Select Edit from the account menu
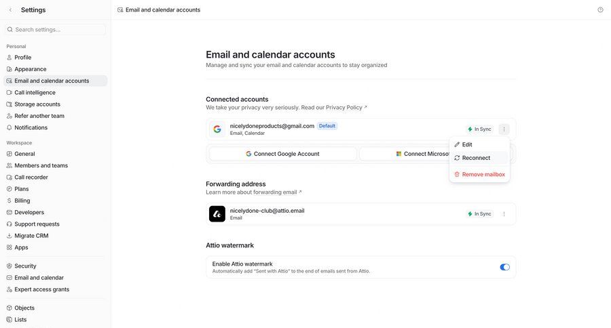 (466, 144)
